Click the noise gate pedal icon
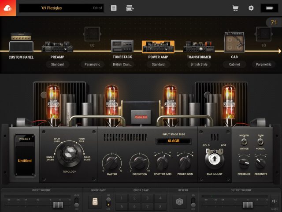282x212 pixels. pos(95,202)
